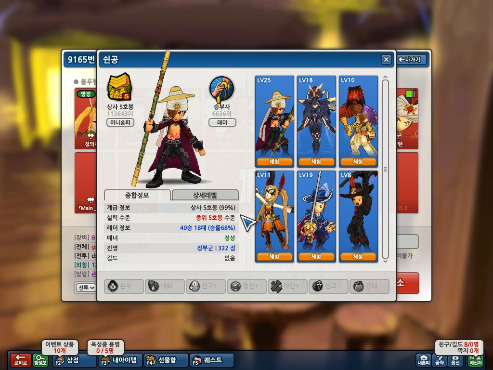Click the 미니홈피 button
Viewport: 493px width, 370px height.
tap(120, 122)
